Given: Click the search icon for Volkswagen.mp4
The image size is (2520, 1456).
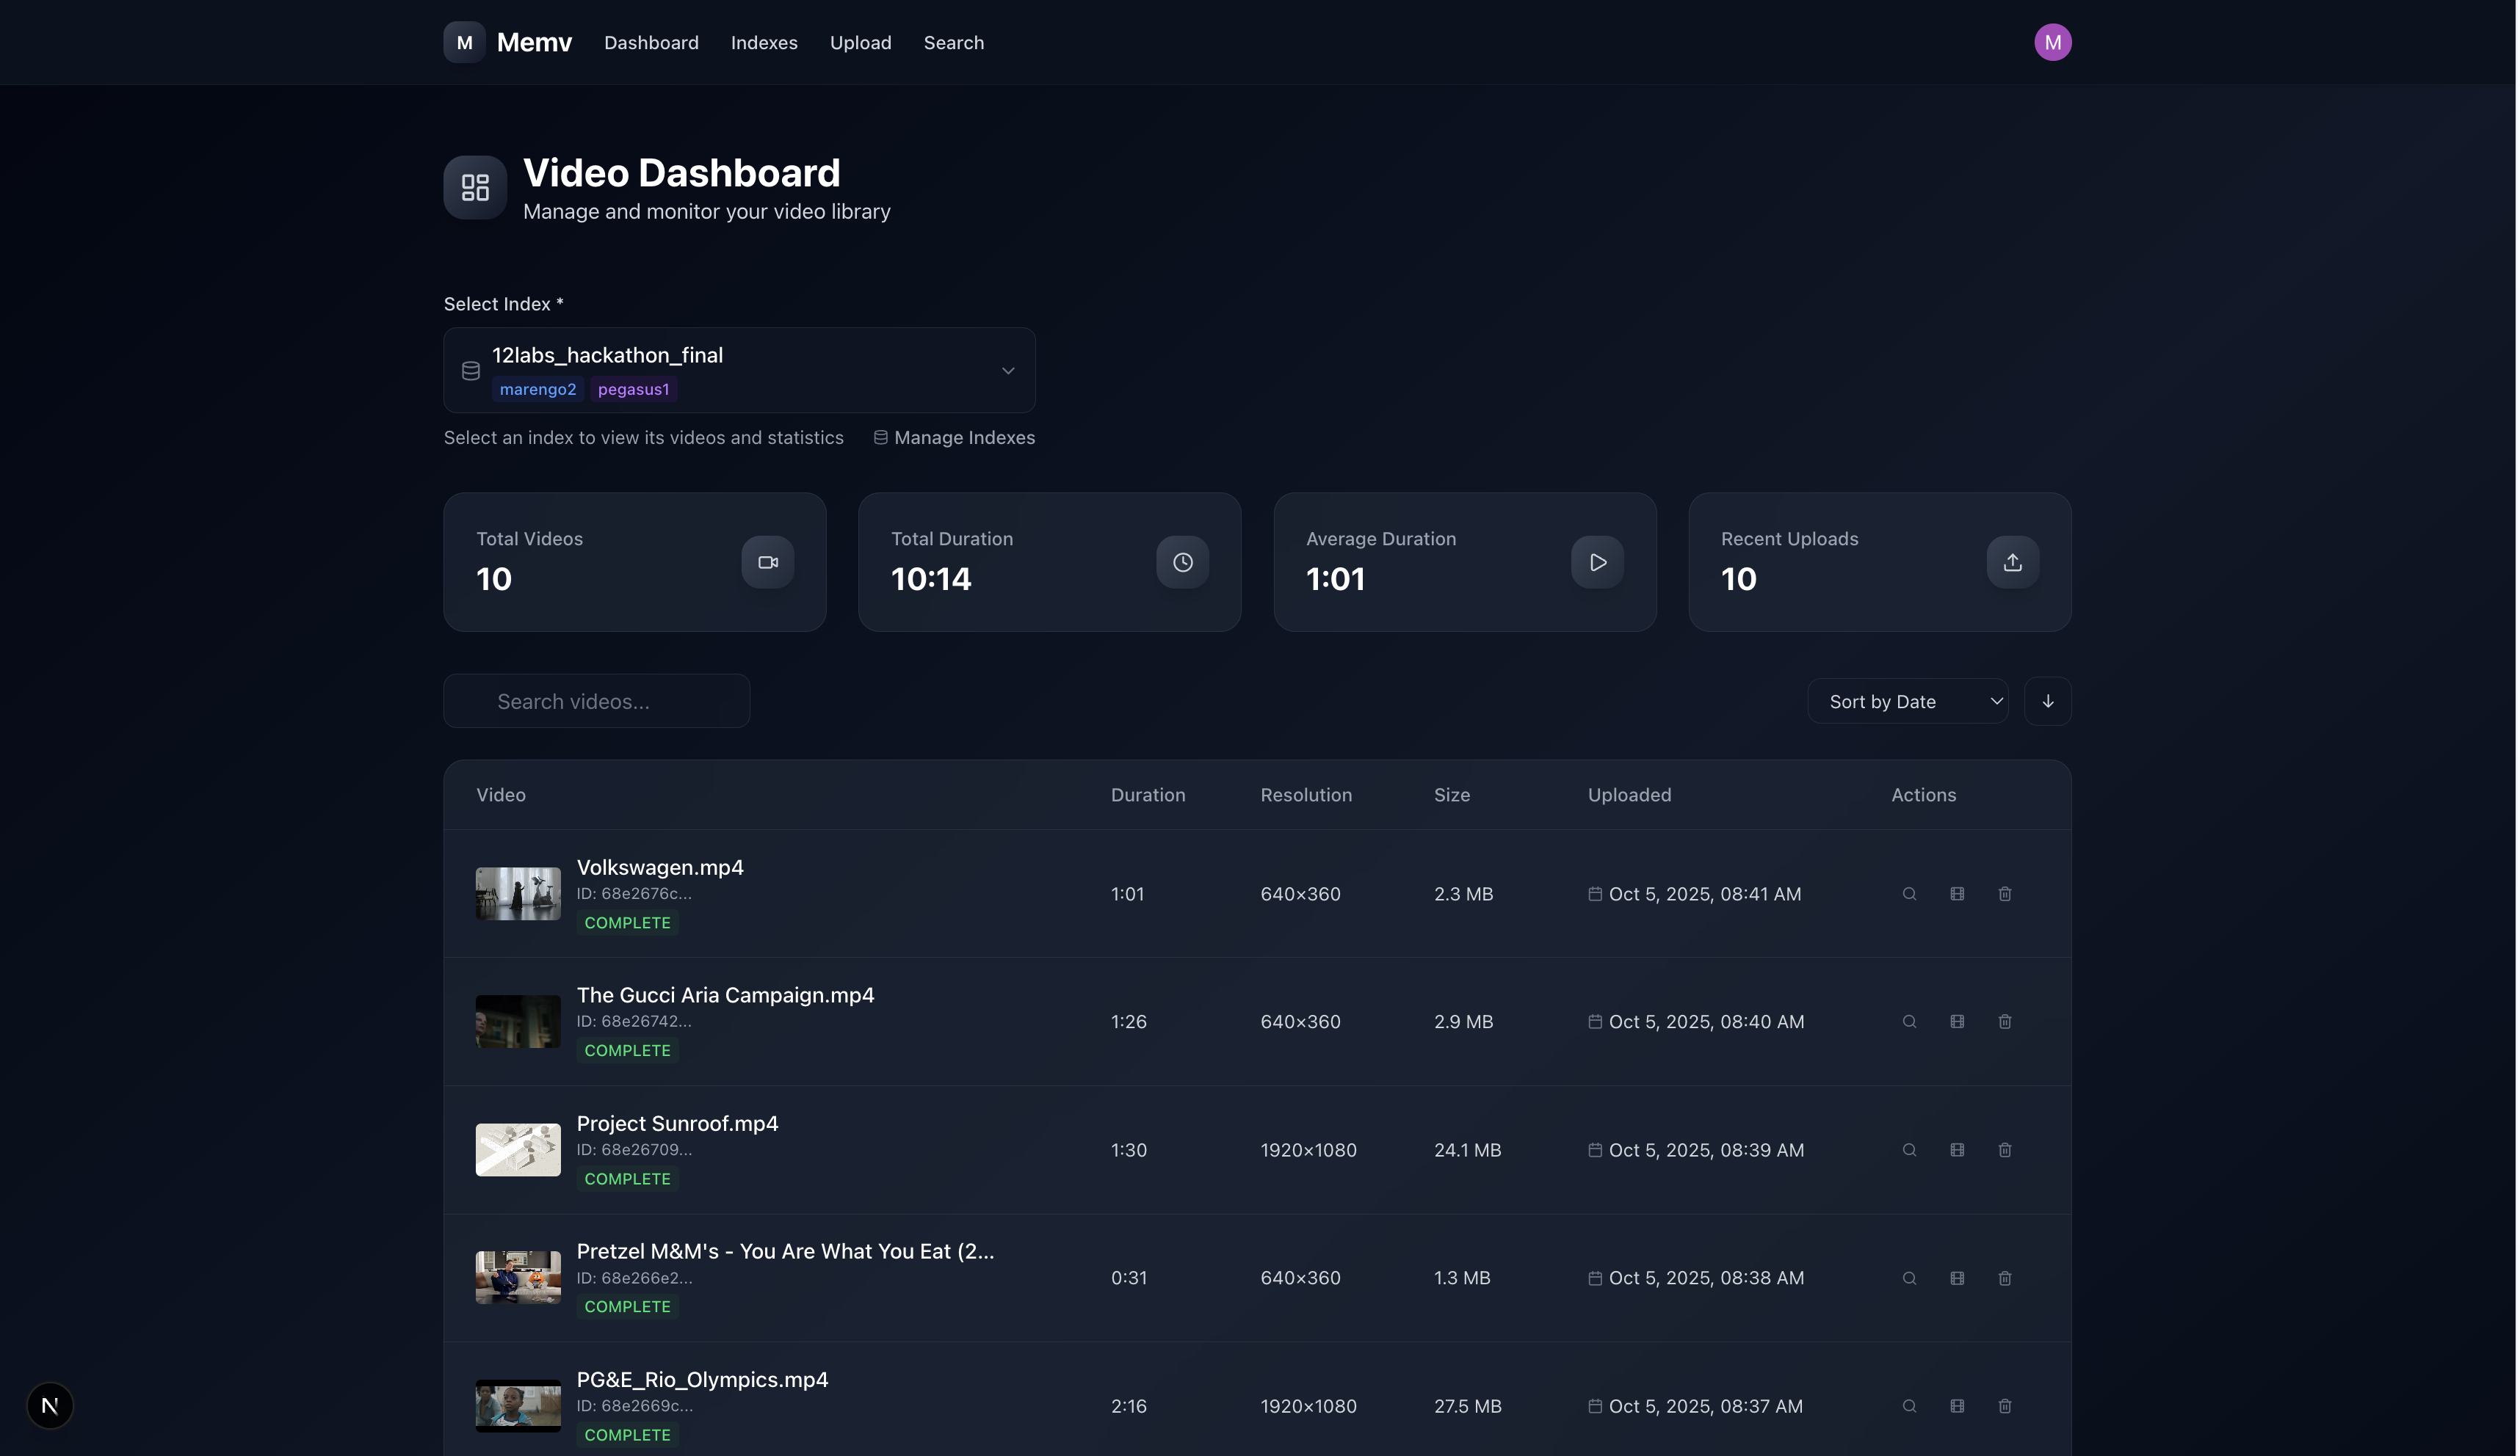Looking at the screenshot, I should pyautogui.click(x=1909, y=893).
